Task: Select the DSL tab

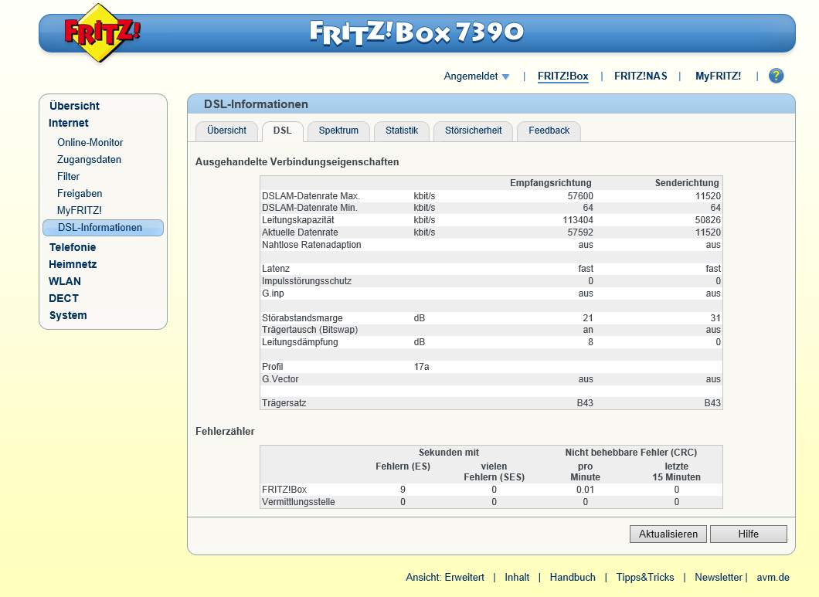Action: point(283,131)
